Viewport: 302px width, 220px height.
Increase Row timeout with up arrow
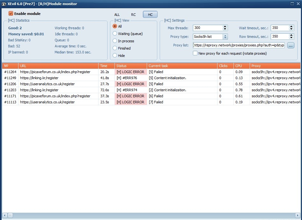pyautogui.click(x=291, y=35)
